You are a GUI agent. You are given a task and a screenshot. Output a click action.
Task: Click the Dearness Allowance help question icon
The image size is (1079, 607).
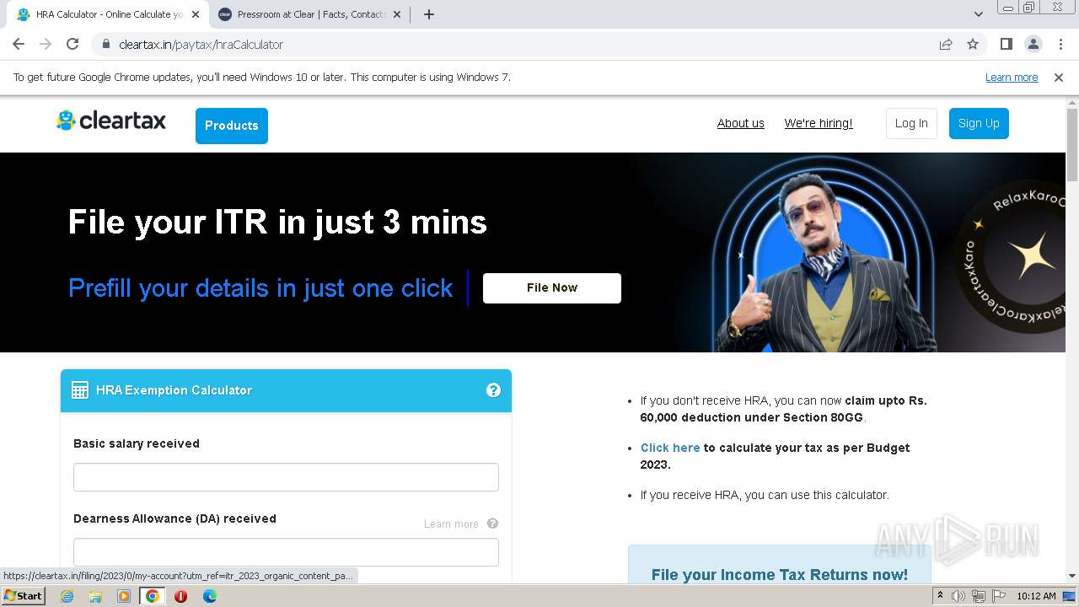492,524
